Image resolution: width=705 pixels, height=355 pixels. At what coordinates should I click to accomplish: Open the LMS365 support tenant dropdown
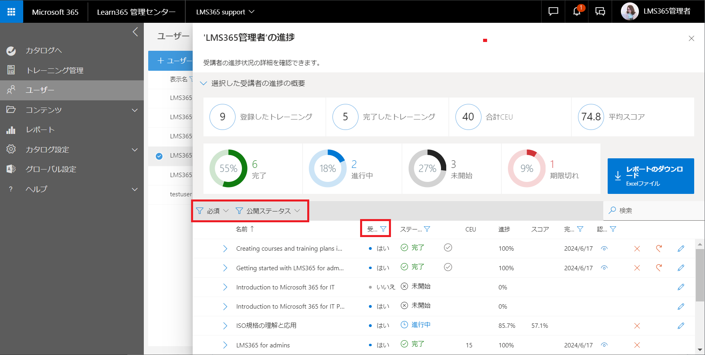[225, 12]
